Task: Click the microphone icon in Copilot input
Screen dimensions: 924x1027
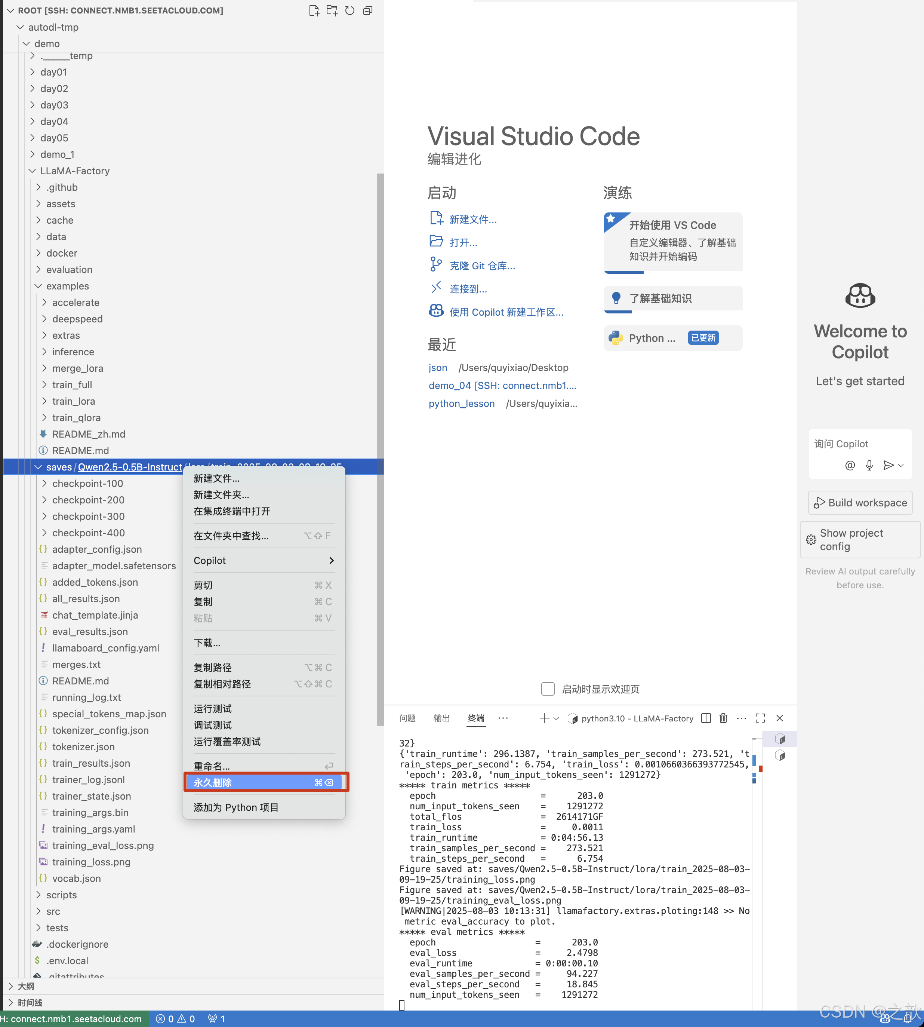Action: [869, 465]
